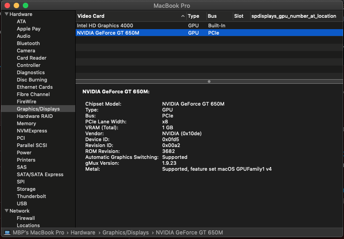Zoom the window with green button
344x239 pixels.
tap(26, 5)
